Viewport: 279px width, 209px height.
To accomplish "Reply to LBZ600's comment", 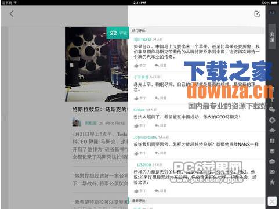I will tap(161, 191).
